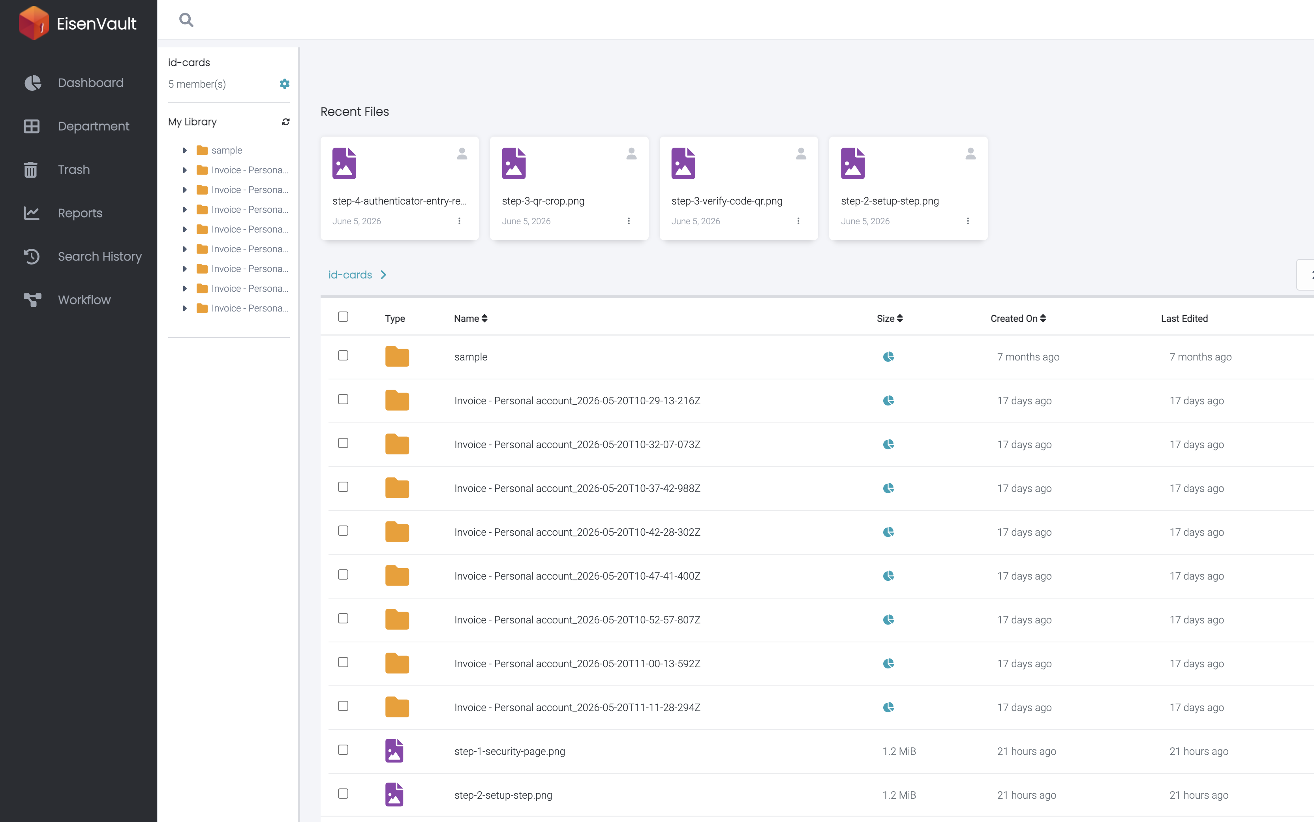Open step-3-verify-code-qr.png recent file card
The height and width of the screenshot is (822, 1314).
click(739, 188)
